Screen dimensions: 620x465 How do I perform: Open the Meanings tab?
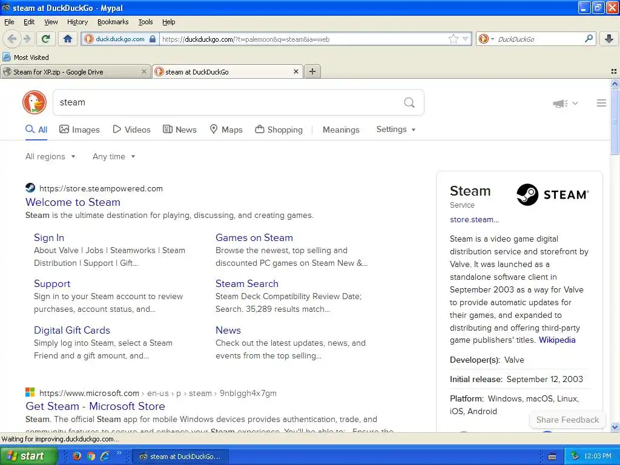click(x=341, y=130)
